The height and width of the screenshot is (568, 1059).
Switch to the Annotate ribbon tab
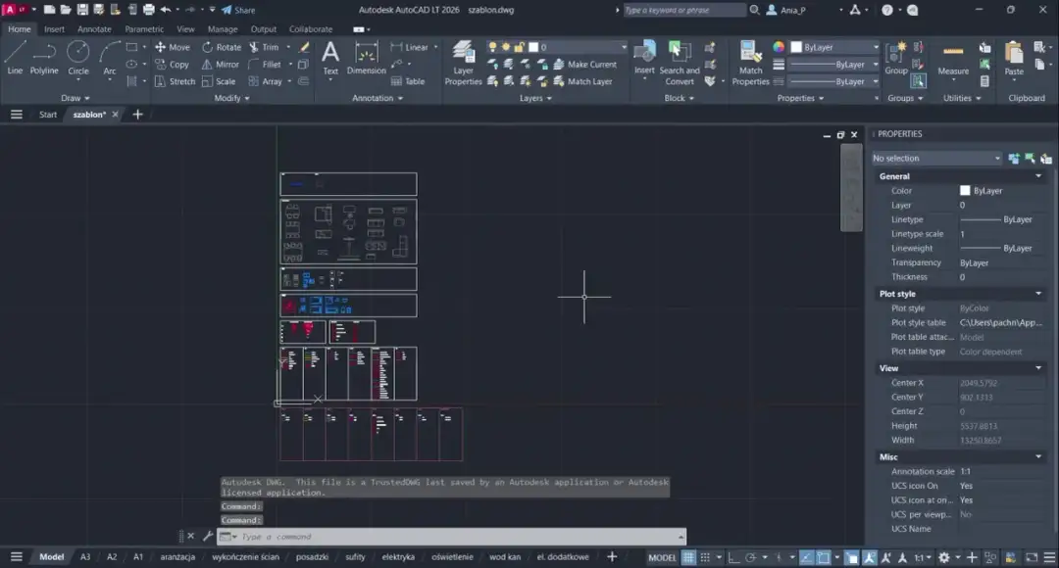click(94, 28)
